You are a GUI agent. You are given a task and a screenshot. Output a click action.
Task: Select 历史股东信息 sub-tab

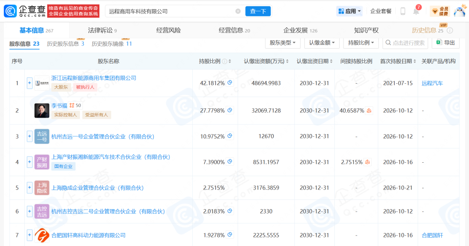66,44
